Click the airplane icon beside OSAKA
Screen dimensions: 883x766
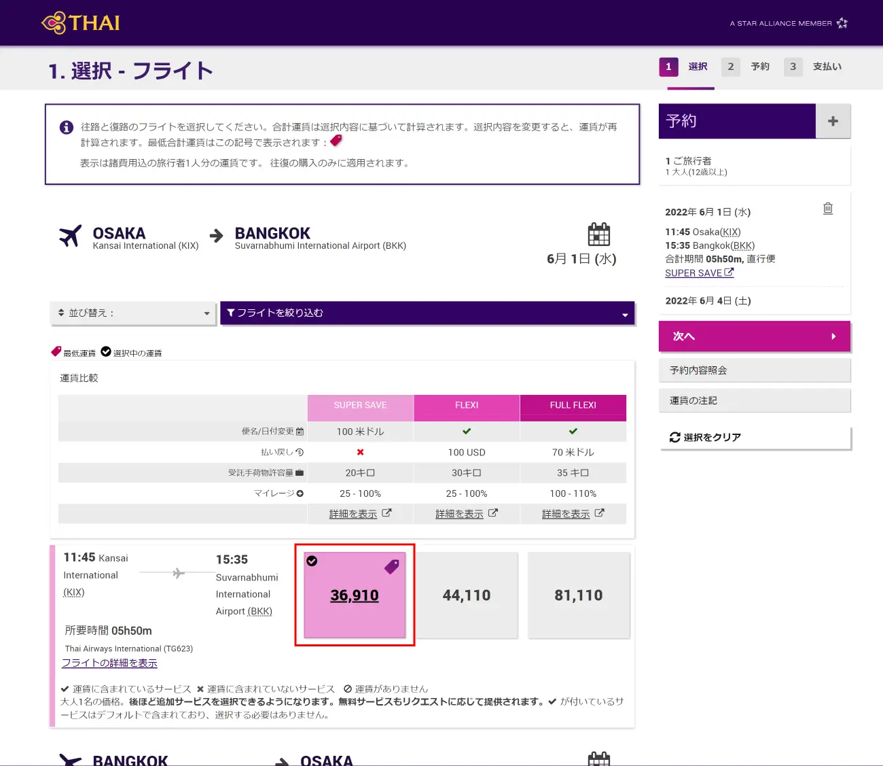pyautogui.click(x=70, y=237)
